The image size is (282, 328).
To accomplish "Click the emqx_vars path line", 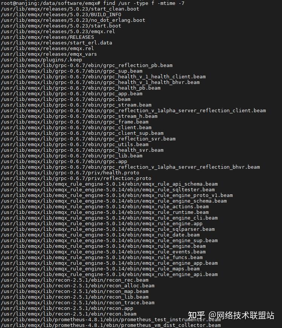I will pyautogui.click(x=49, y=54).
